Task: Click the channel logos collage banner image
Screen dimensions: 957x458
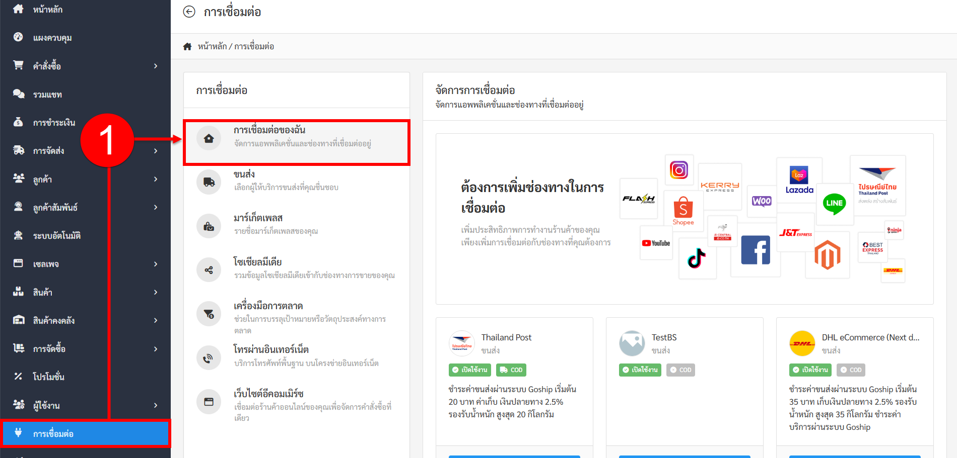Action: [762, 219]
